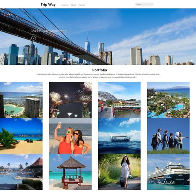The image size is (196, 194).
Task: Open the women taking selfie photo
Action: (x=70, y=136)
